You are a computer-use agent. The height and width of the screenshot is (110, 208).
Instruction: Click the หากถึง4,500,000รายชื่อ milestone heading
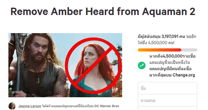[172, 56]
